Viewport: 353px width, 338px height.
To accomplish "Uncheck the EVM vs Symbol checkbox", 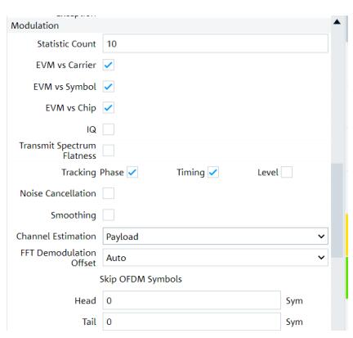I will [x=108, y=87].
